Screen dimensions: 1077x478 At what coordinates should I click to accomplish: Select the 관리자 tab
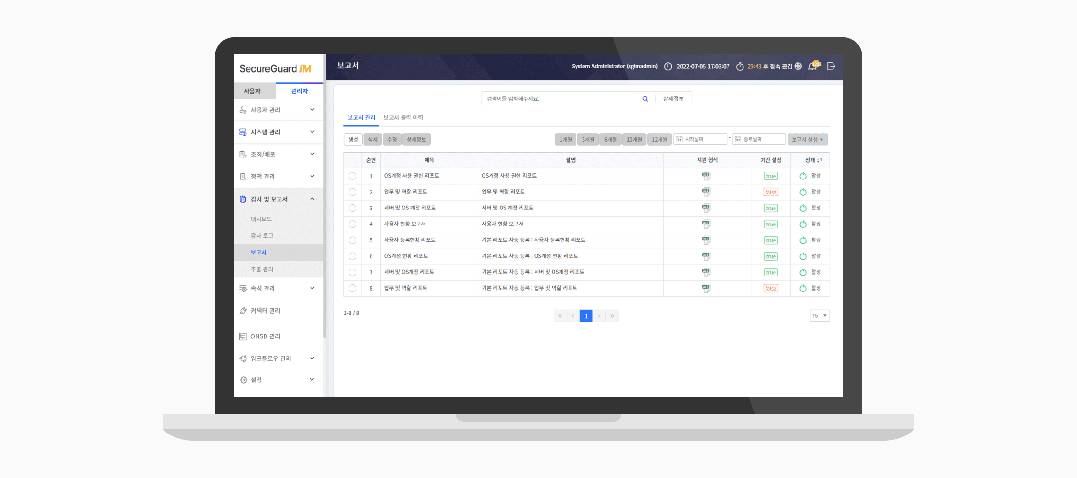point(299,91)
